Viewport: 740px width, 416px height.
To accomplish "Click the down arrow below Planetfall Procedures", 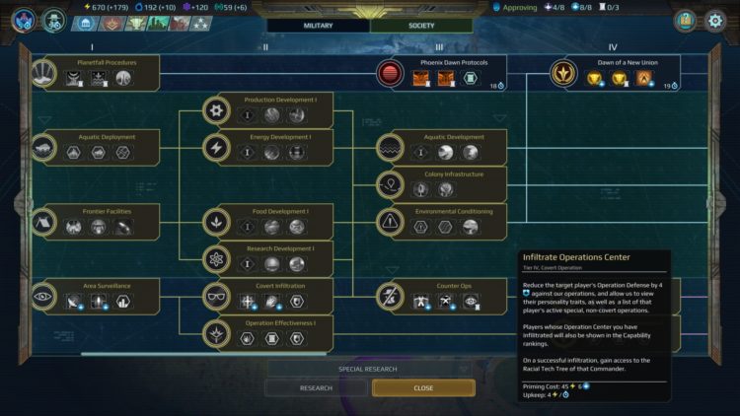I will click(44, 120).
